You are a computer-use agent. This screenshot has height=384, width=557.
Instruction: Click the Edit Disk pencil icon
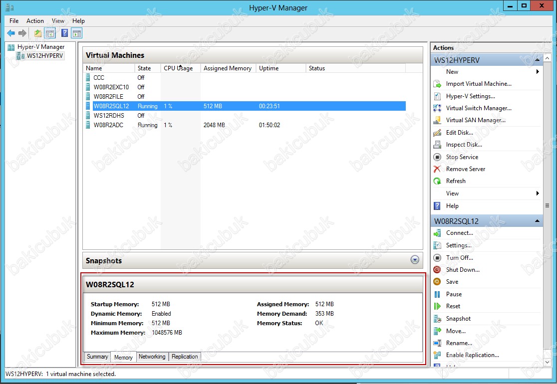tap(437, 133)
